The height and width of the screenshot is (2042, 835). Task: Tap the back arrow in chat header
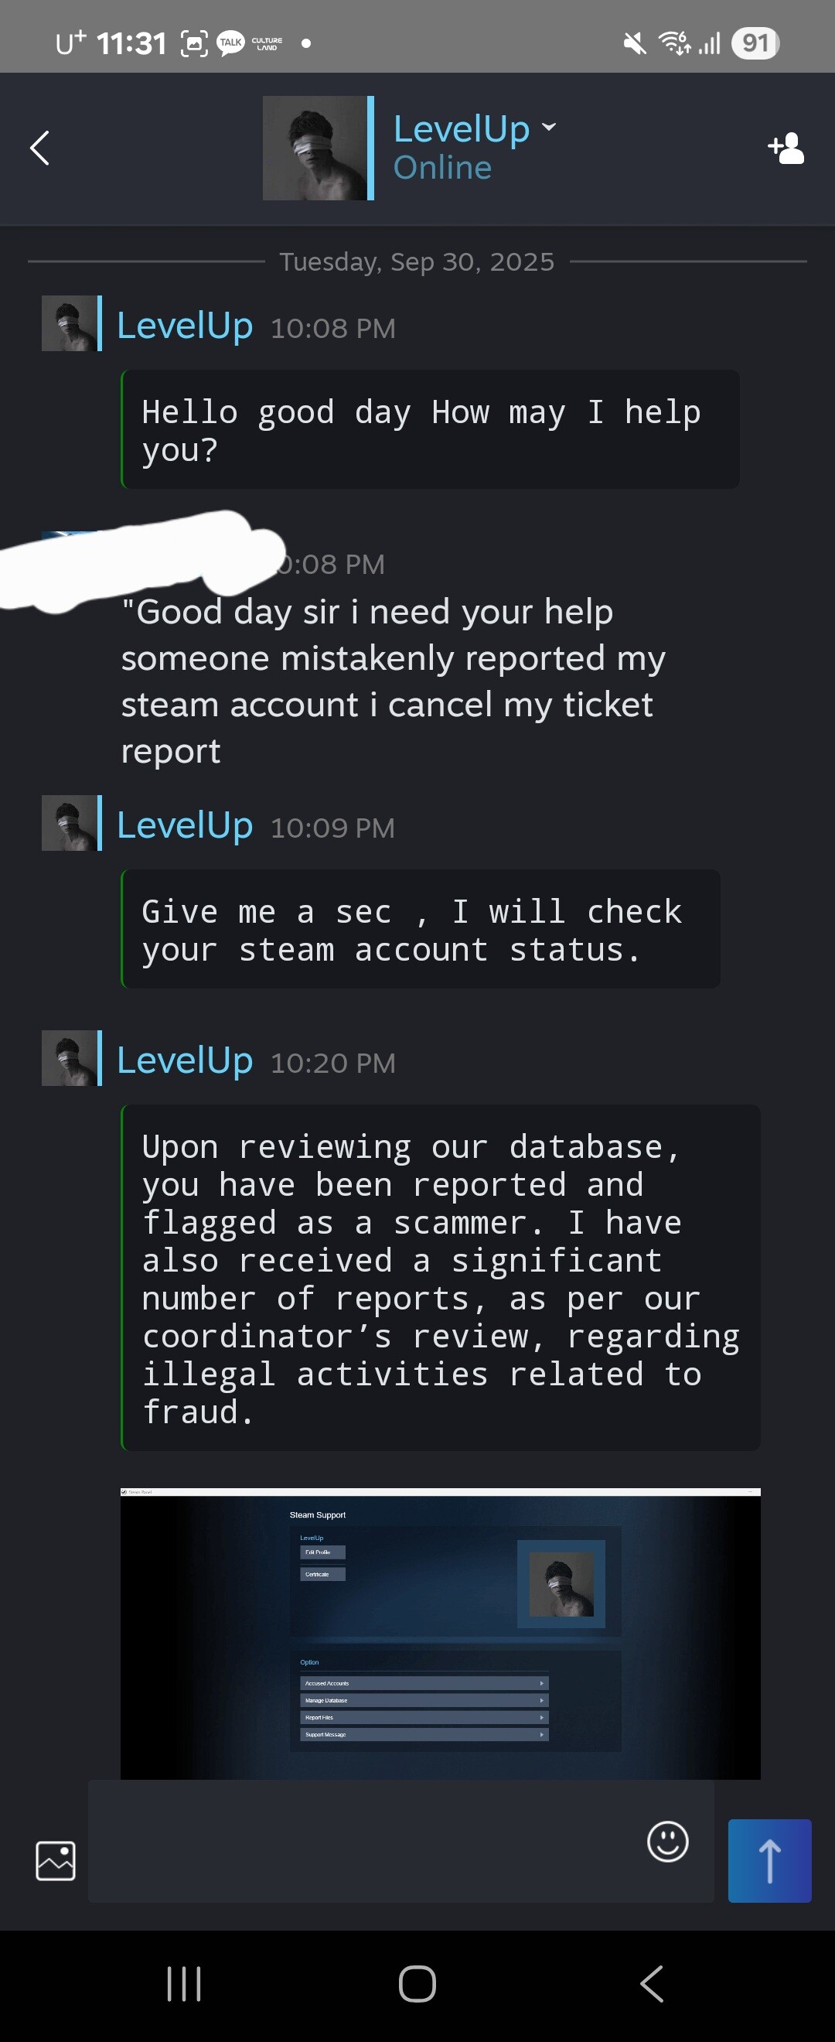click(x=39, y=149)
